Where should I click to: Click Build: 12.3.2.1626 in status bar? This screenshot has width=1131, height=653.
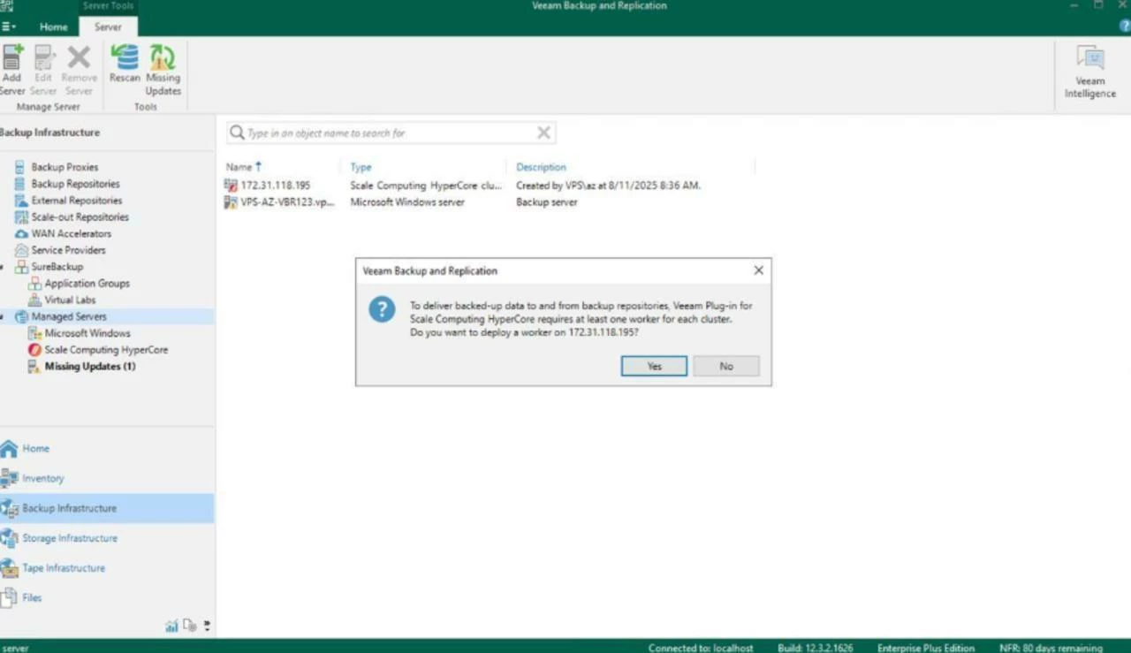816,648
